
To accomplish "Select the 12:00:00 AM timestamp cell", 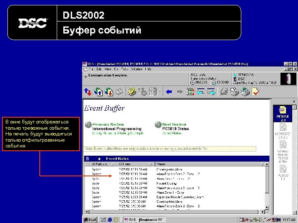I will tap(133, 197).
